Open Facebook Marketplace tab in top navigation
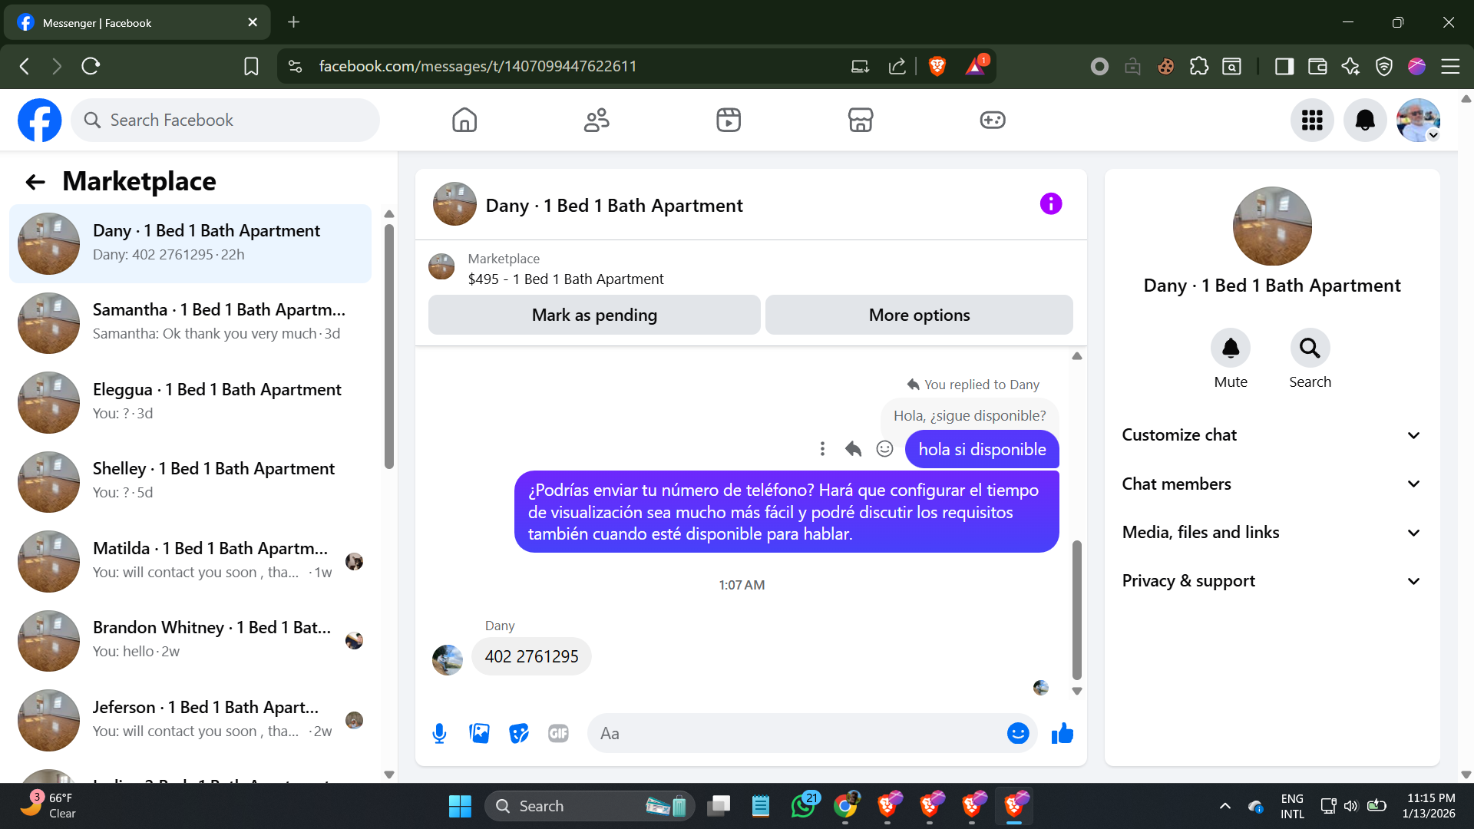Screen dimensions: 1474x829 860,120
